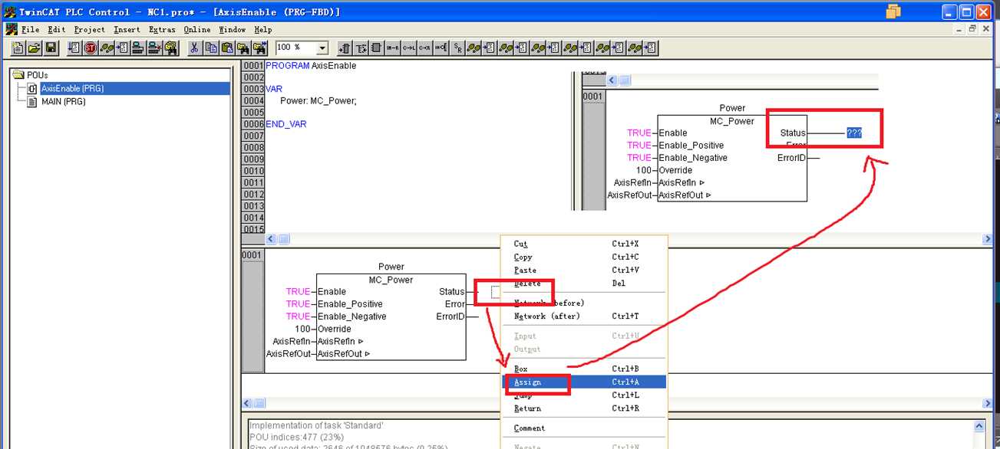1000x449 pixels.
Task: Open the File menu
Action: (30, 29)
